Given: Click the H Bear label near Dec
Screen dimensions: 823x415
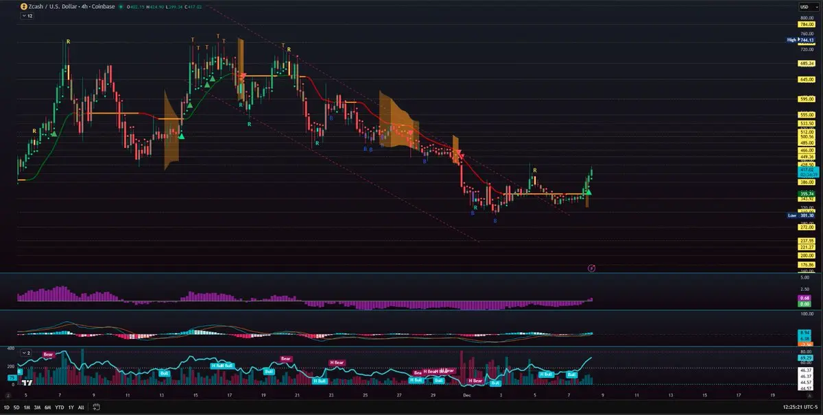Looking at the screenshot, I should click(x=475, y=380).
